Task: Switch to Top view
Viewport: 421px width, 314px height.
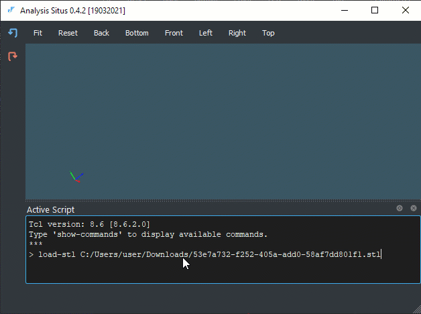Action: click(268, 33)
